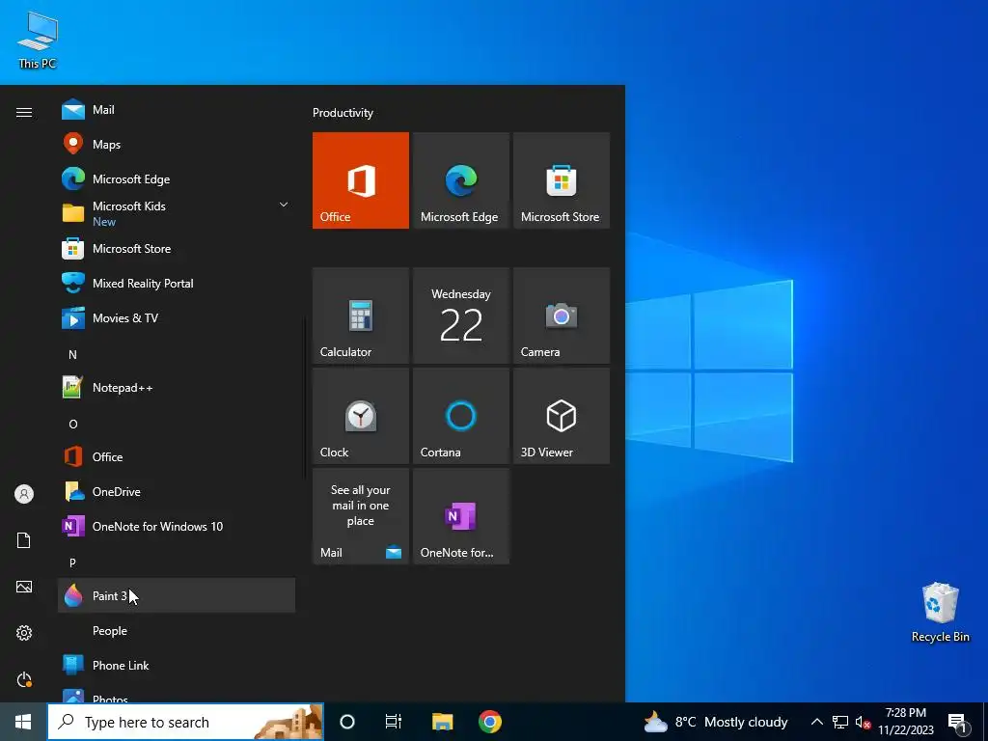Open the weather widget showing Mostly cloudy

point(716,722)
